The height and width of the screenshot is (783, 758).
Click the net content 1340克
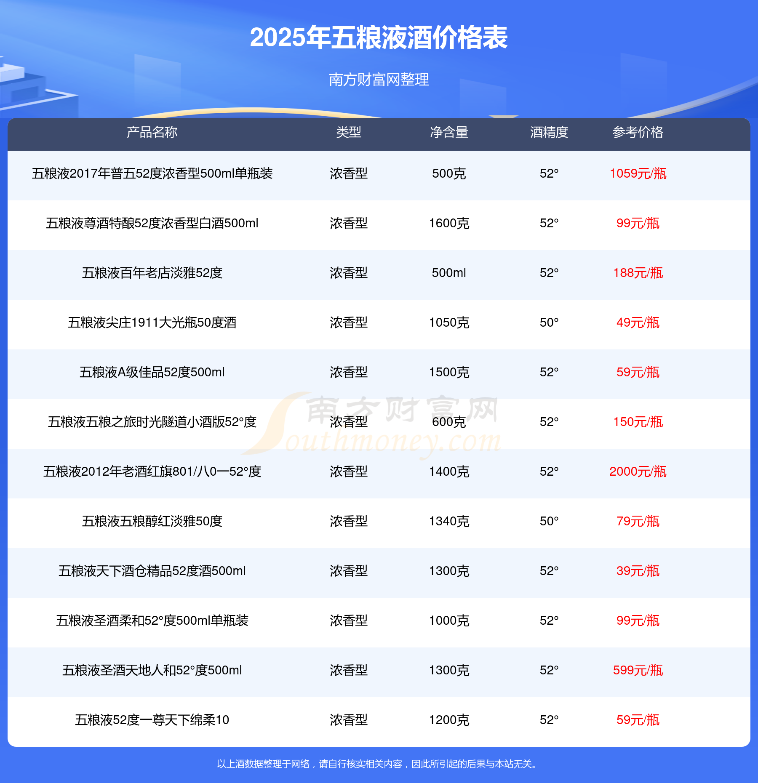449,521
